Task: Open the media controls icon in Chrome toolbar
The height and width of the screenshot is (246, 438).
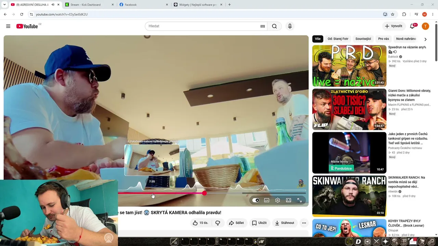Action: [416, 14]
